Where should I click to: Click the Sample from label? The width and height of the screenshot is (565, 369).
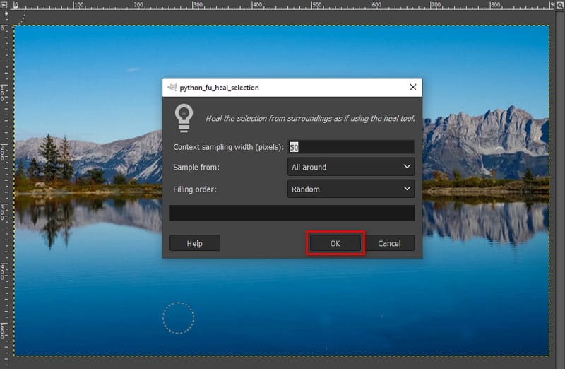(196, 168)
